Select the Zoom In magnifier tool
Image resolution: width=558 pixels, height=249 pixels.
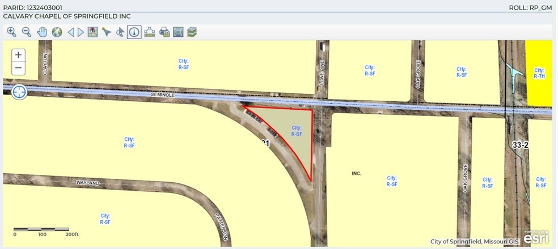[x=11, y=32]
